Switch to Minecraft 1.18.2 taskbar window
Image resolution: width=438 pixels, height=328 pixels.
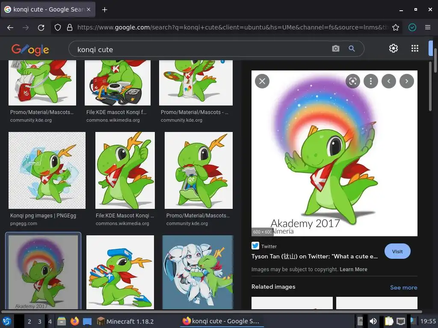pyautogui.click(x=125, y=321)
